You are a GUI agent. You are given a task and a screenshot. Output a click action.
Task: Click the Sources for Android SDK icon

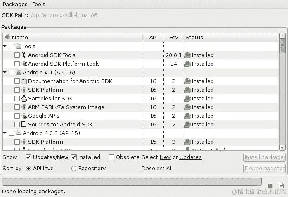point(24,125)
